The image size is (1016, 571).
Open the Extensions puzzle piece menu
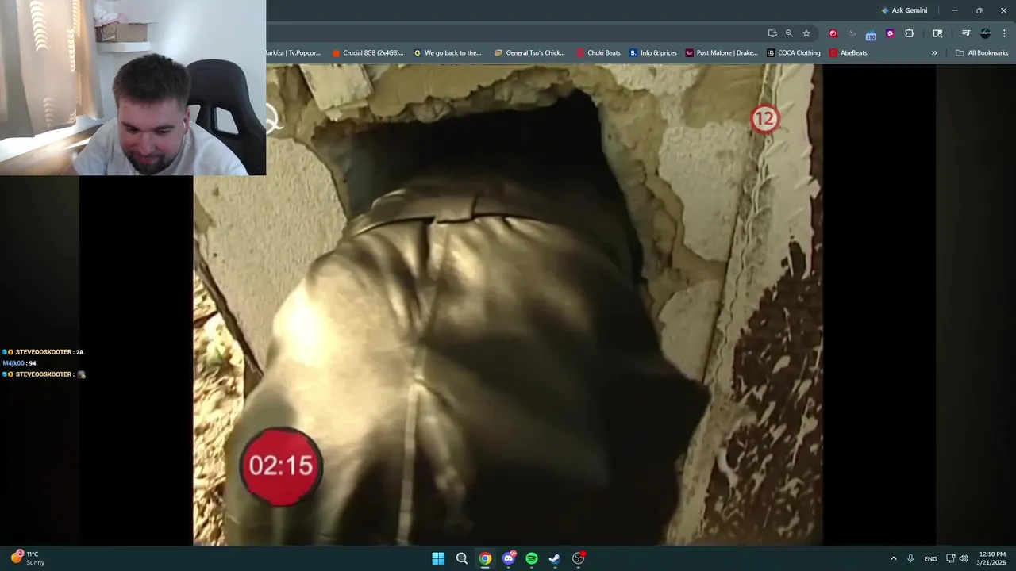click(910, 33)
